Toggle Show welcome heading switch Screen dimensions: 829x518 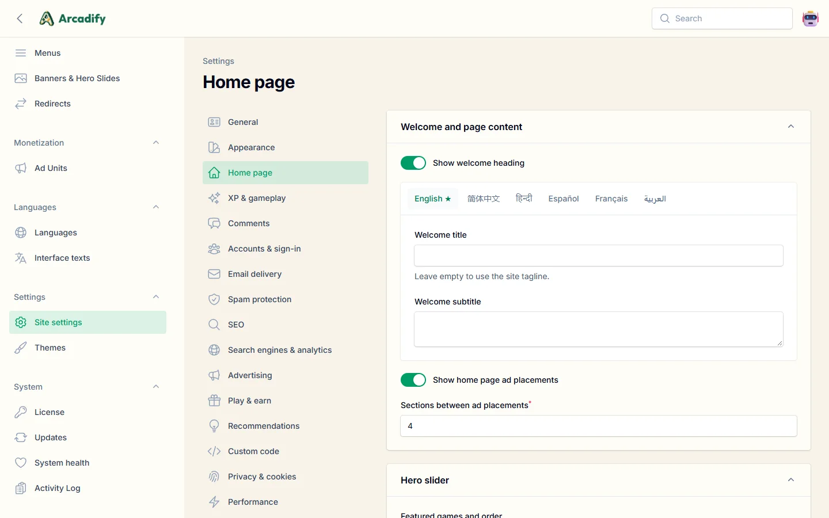413,163
